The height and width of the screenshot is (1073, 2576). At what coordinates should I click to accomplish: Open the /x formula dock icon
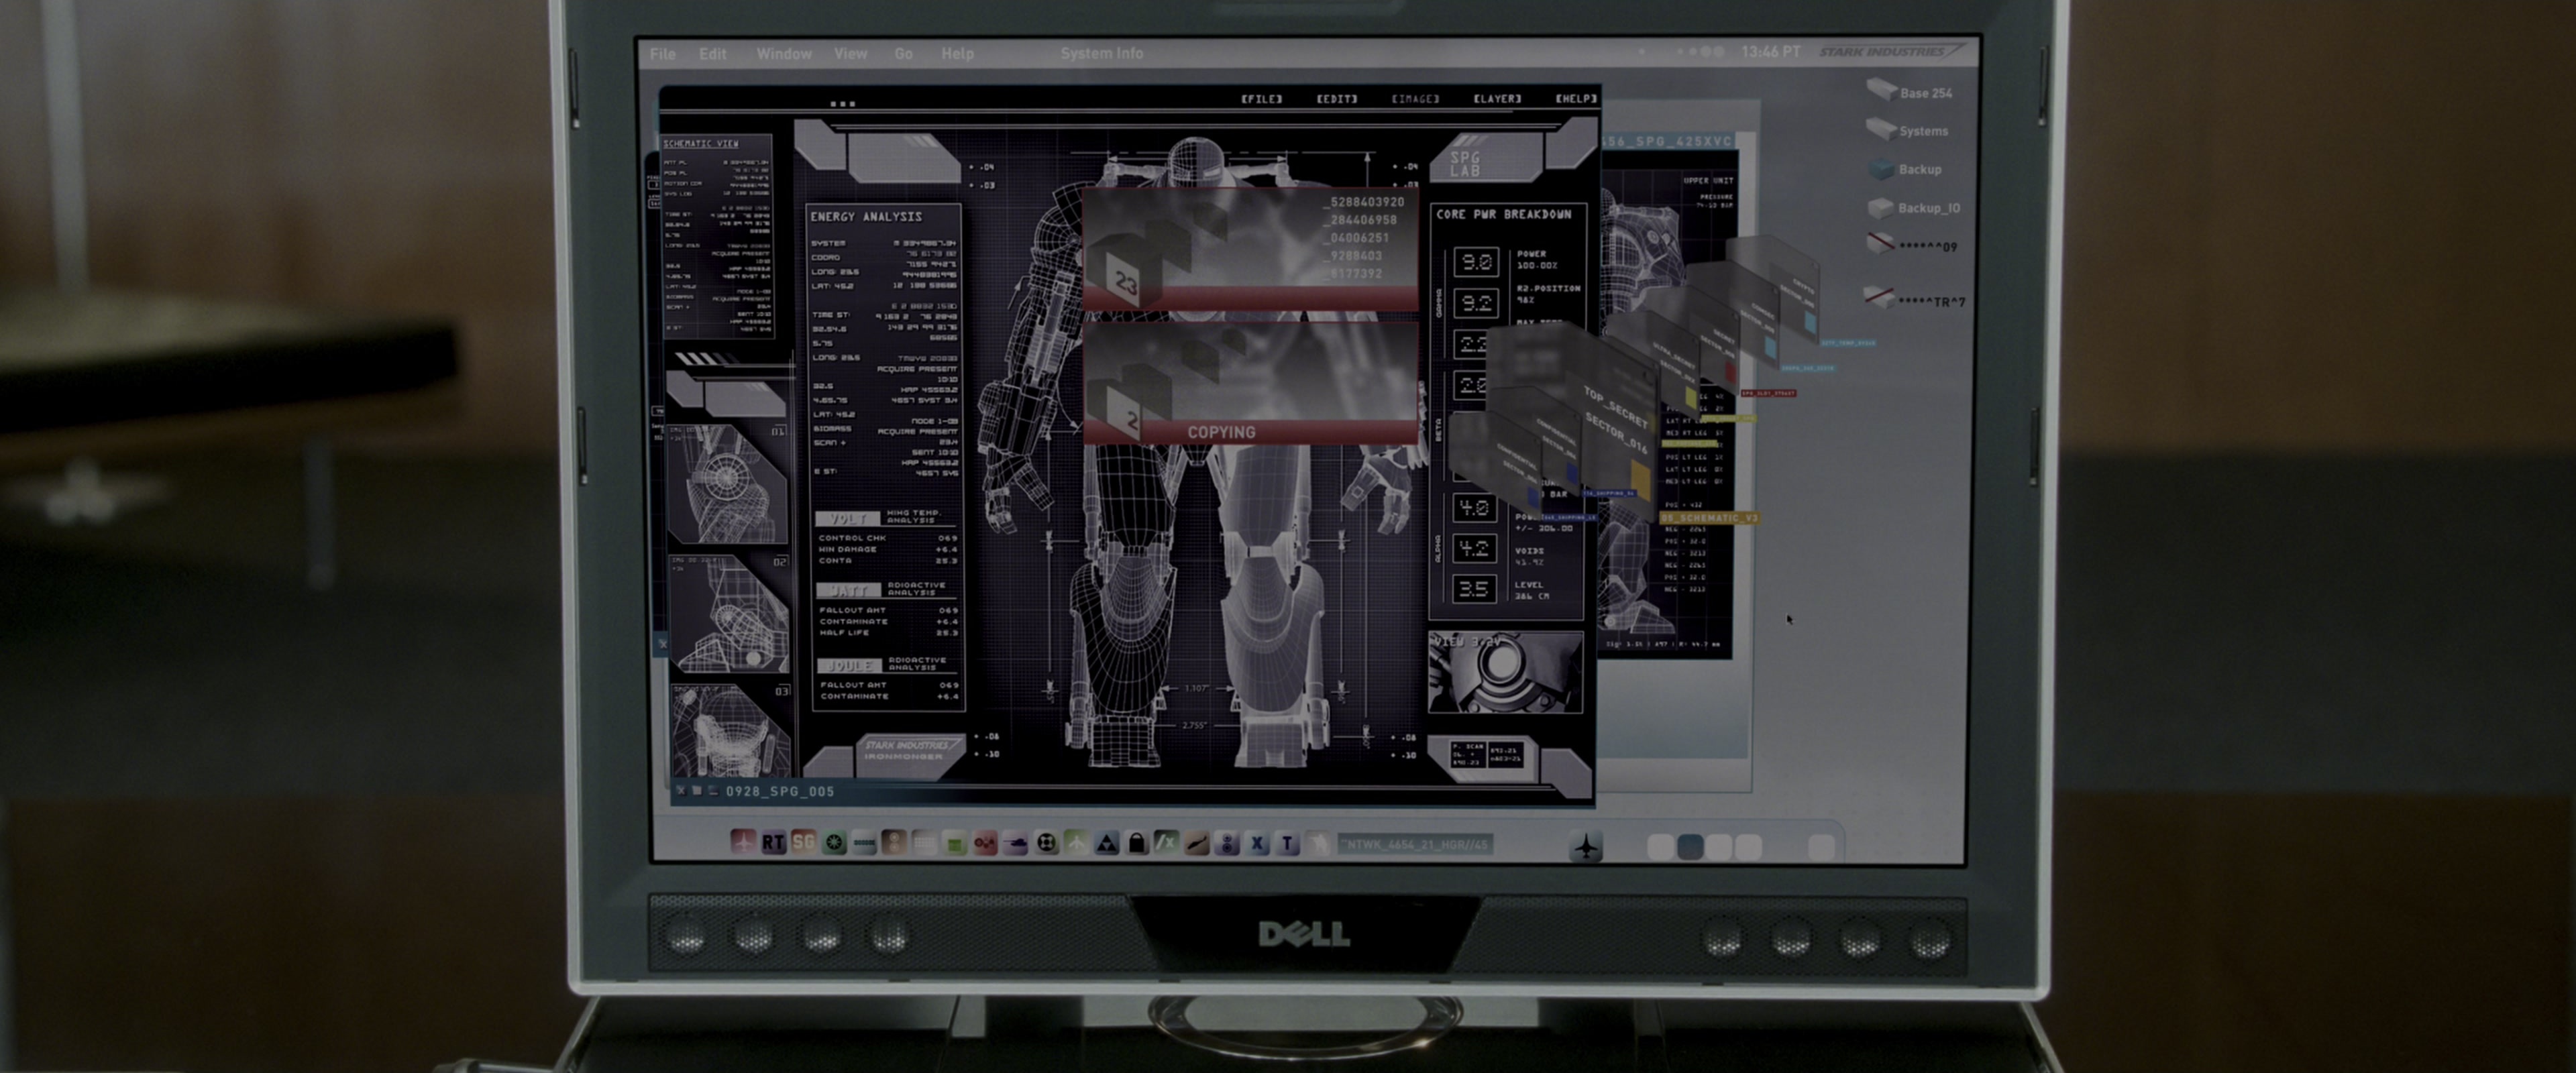pyautogui.click(x=1166, y=843)
